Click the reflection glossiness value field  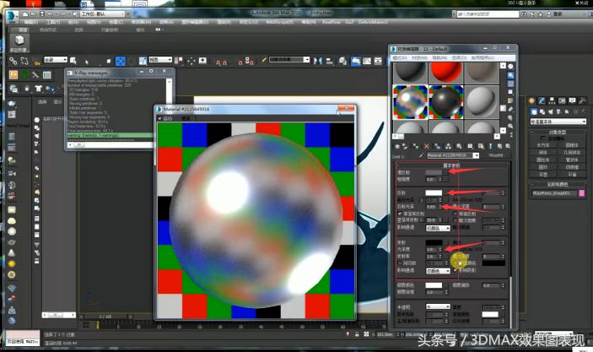coord(432,207)
